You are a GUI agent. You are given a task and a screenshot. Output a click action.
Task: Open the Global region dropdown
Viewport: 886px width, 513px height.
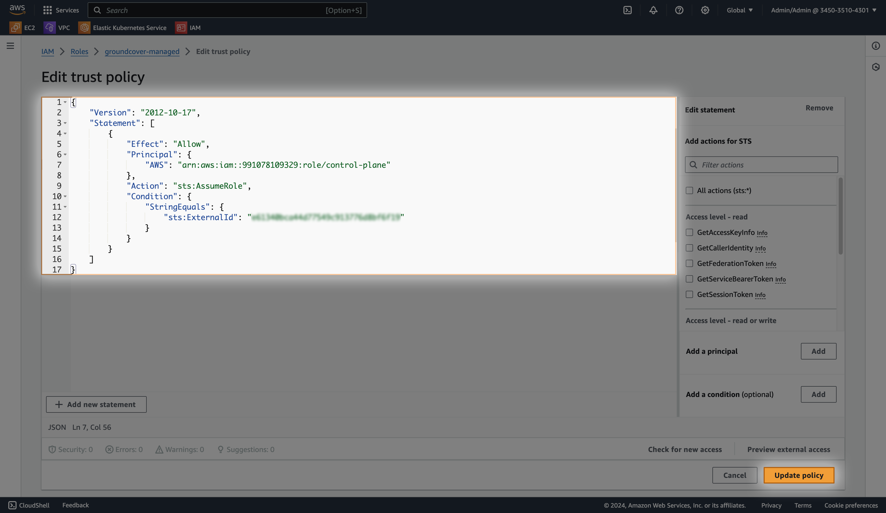pyautogui.click(x=740, y=10)
